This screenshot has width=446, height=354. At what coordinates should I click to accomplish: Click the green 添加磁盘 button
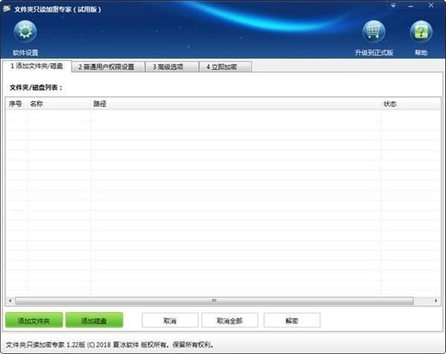tap(94, 321)
